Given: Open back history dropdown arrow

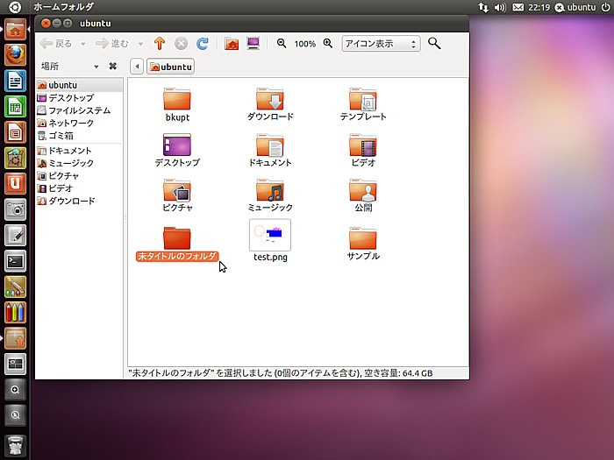Looking at the screenshot, I should 83,44.
